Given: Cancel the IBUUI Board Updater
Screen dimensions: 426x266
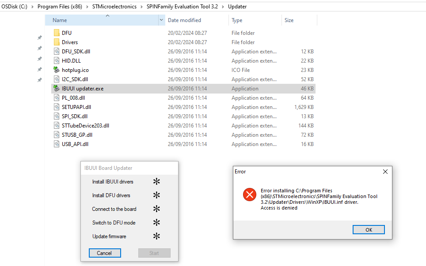Looking at the screenshot, I should tap(105, 253).
